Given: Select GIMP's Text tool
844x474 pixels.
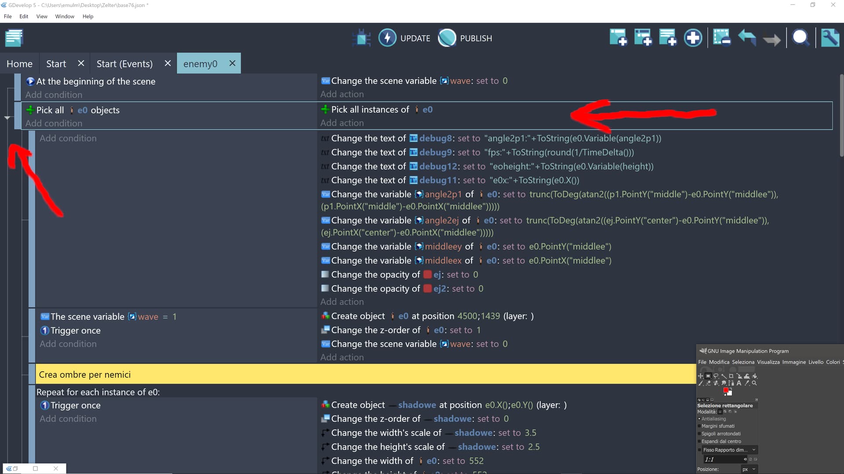Looking at the screenshot, I should (738, 383).
